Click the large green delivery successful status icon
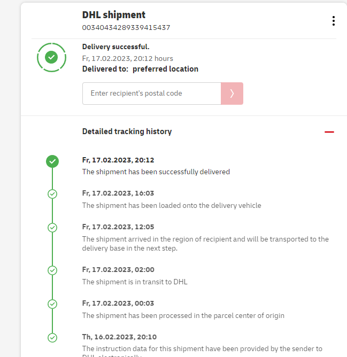347x357 pixels. point(51,56)
